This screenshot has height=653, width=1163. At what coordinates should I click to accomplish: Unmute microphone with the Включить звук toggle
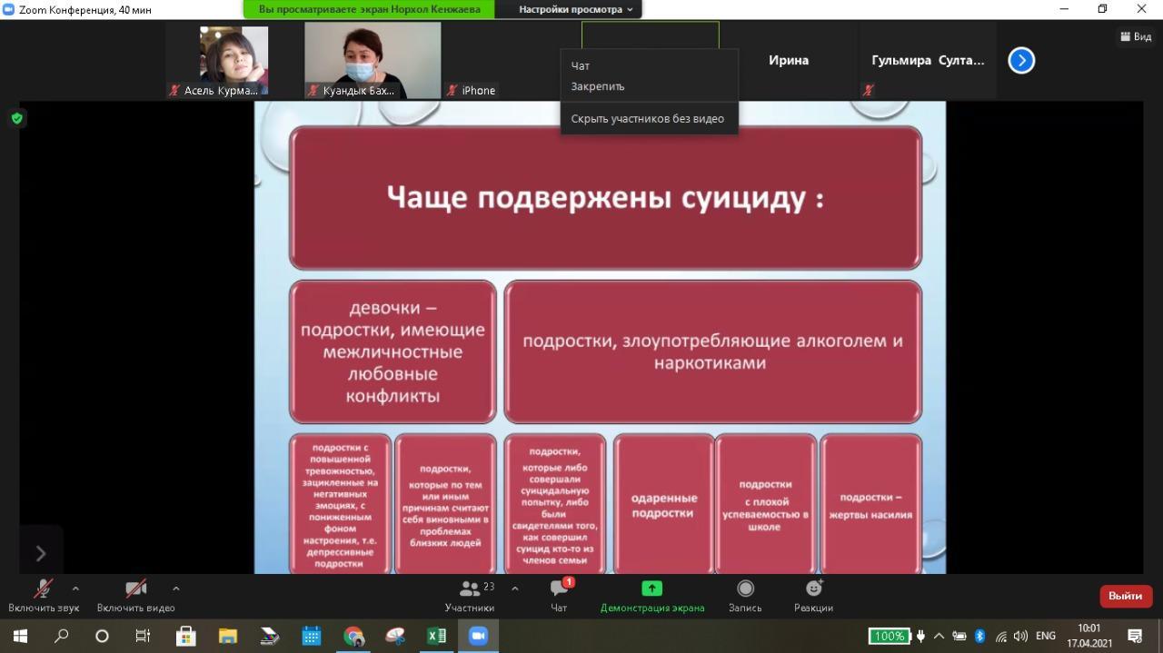(43, 589)
